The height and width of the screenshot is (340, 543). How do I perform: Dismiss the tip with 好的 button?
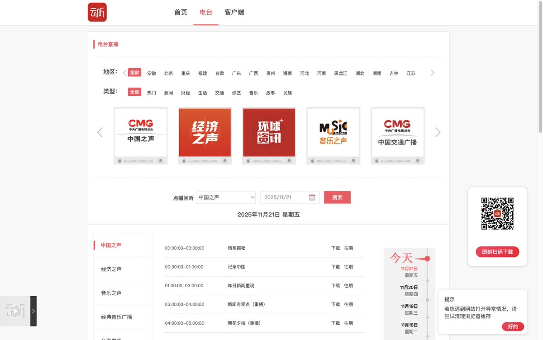tap(513, 326)
